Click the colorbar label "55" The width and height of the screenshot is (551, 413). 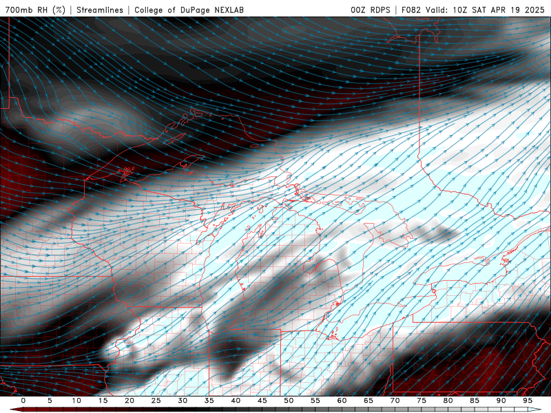point(315,401)
